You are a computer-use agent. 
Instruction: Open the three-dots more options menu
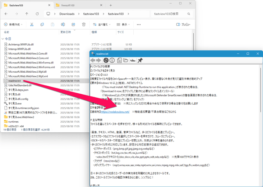[x=139, y=25]
